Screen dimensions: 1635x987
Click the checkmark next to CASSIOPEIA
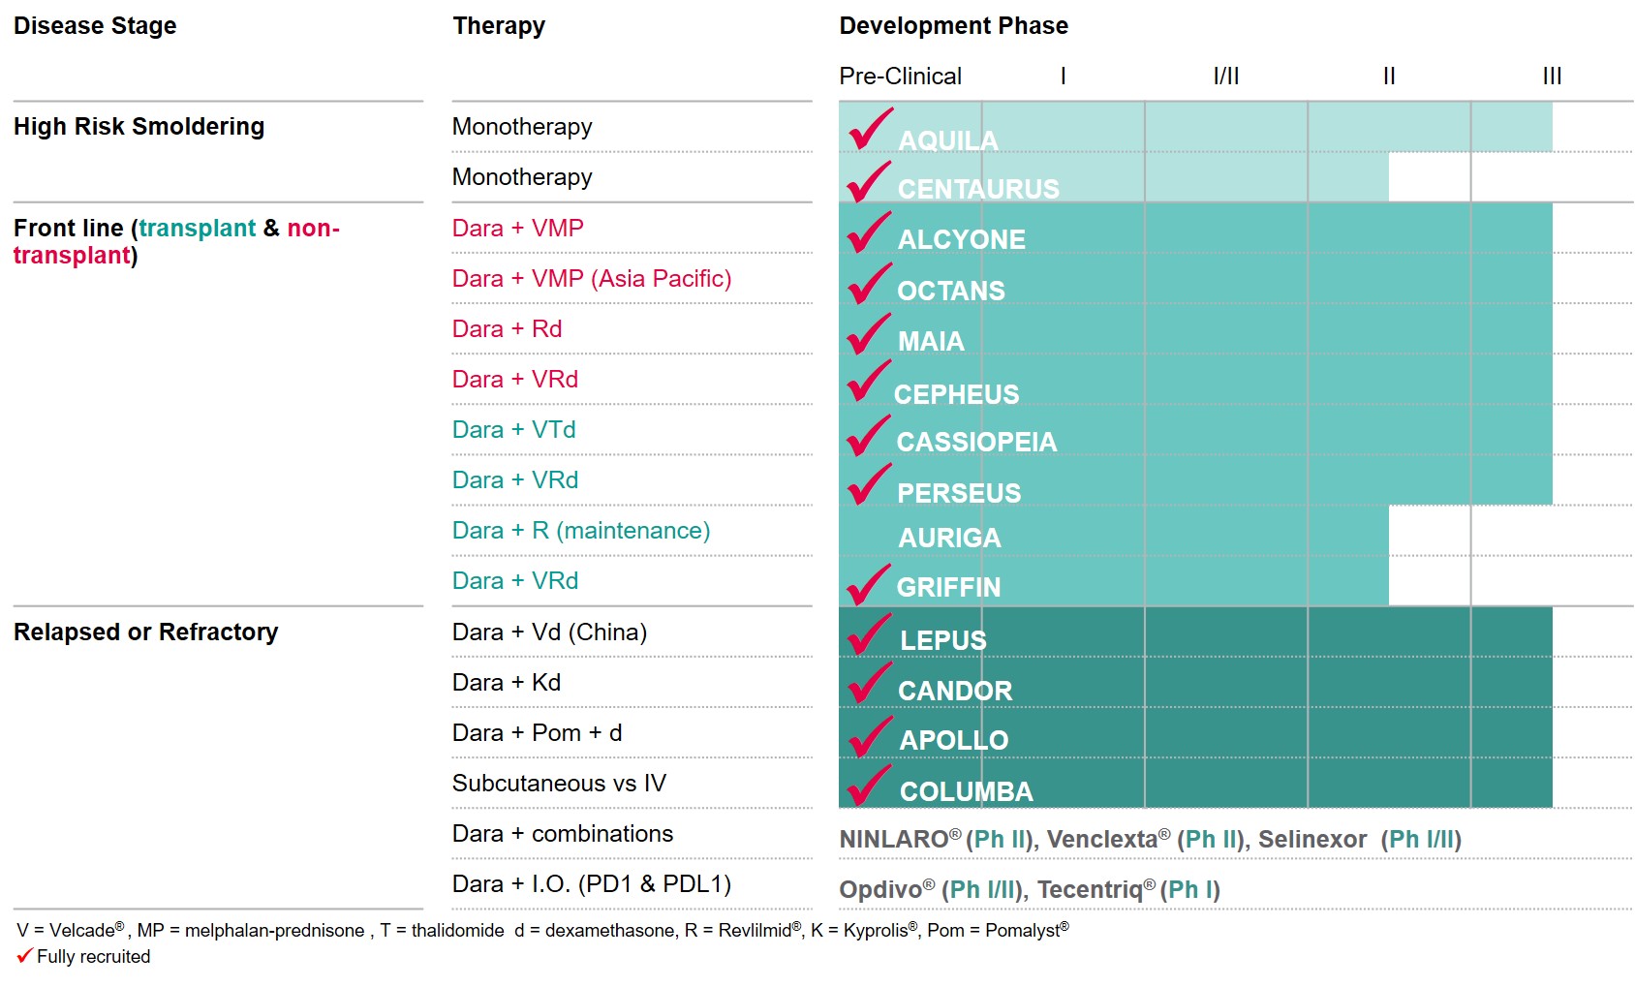[x=868, y=436]
